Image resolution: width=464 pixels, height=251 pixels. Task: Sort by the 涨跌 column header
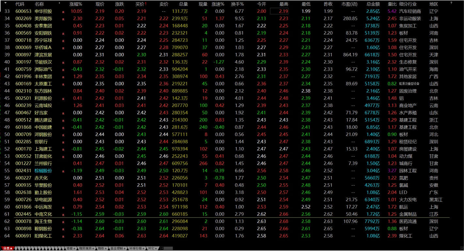tap(120, 4)
